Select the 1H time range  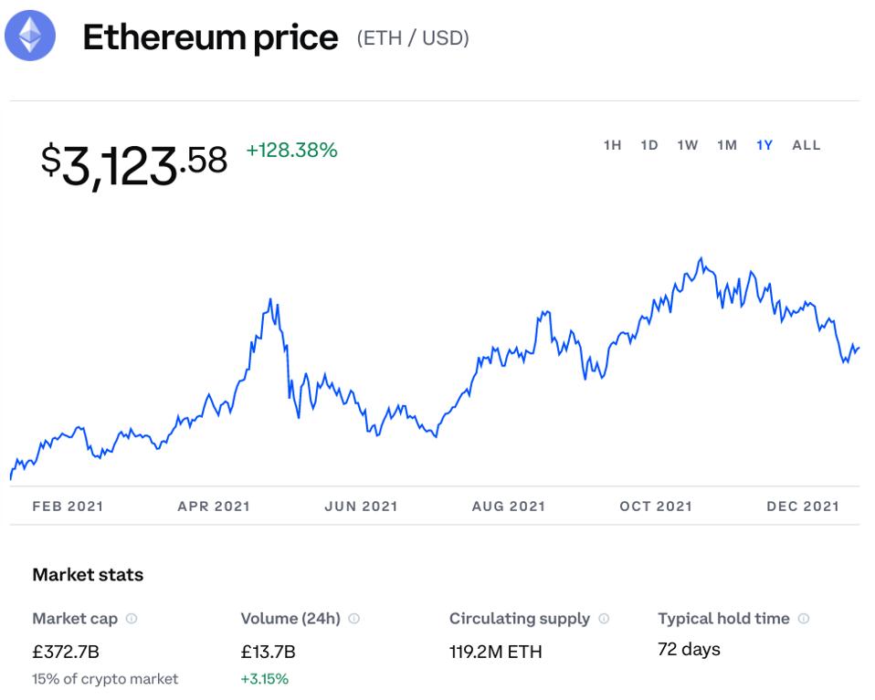click(x=612, y=145)
